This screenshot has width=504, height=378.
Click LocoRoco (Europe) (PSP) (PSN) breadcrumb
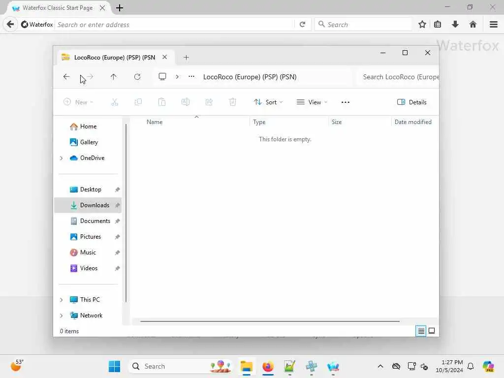pos(250,77)
